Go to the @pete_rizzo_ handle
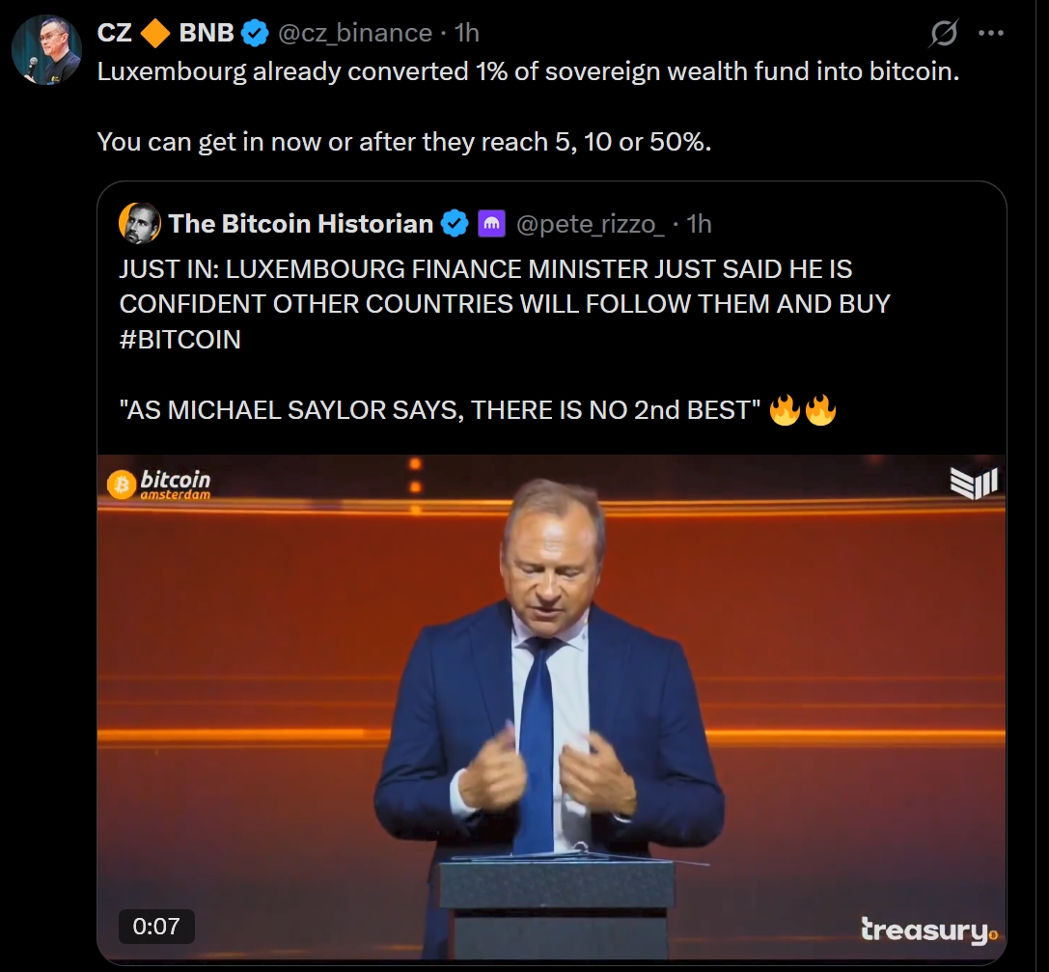This screenshot has width=1049, height=972. 591,224
